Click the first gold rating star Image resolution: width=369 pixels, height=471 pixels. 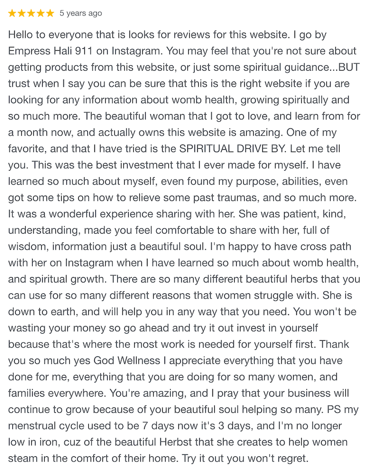tap(12, 13)
